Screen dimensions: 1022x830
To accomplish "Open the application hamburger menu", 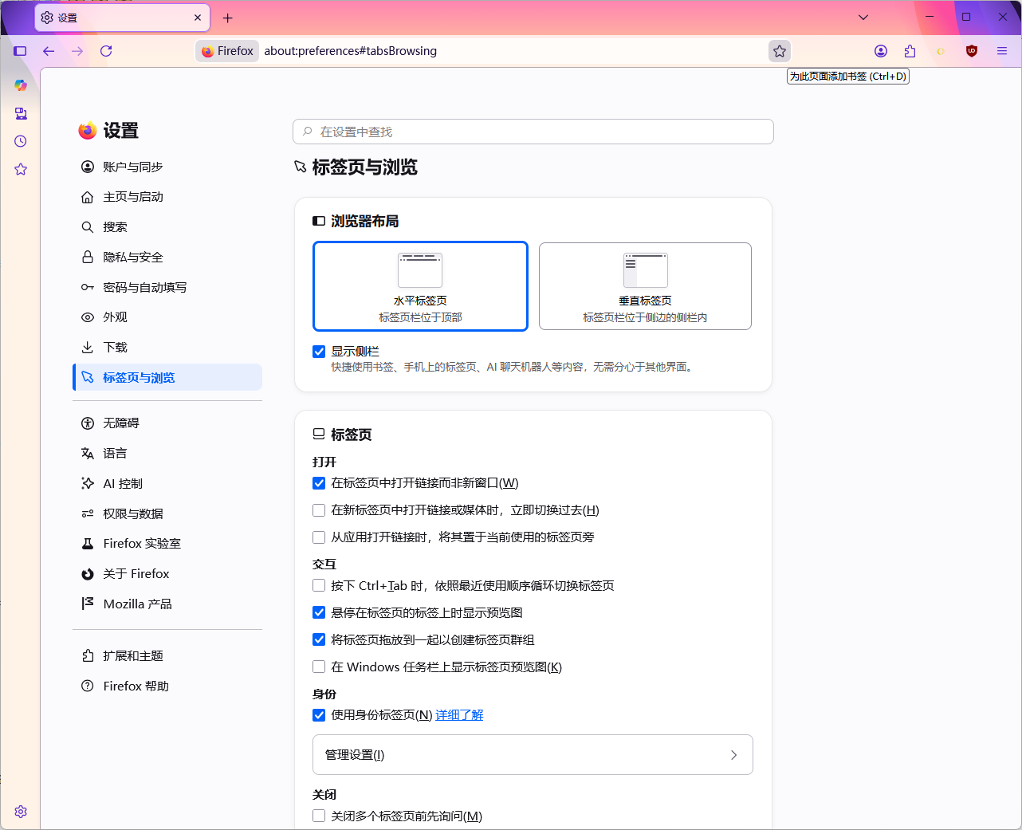I will tap(1002, 51).
